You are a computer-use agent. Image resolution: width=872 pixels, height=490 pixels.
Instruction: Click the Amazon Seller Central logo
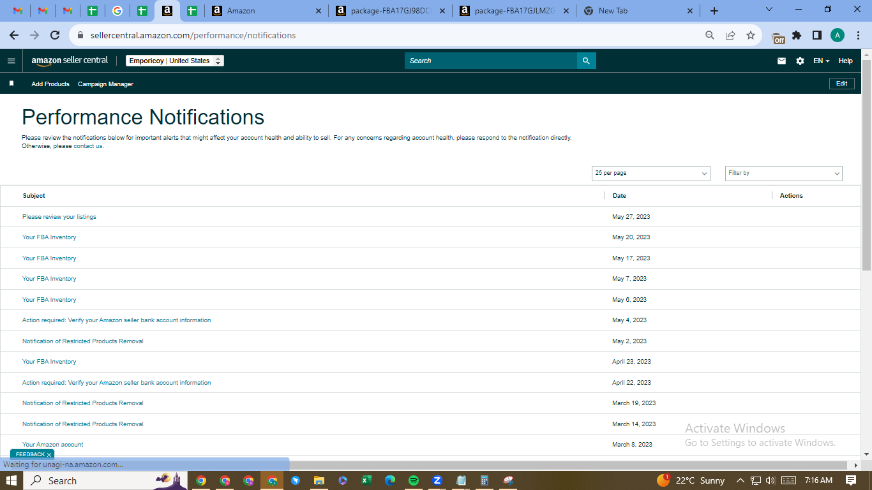(x=70, y=61)
